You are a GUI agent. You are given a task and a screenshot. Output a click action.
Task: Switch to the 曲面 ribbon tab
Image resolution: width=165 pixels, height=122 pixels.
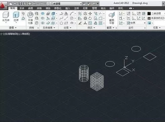(31, 8)
